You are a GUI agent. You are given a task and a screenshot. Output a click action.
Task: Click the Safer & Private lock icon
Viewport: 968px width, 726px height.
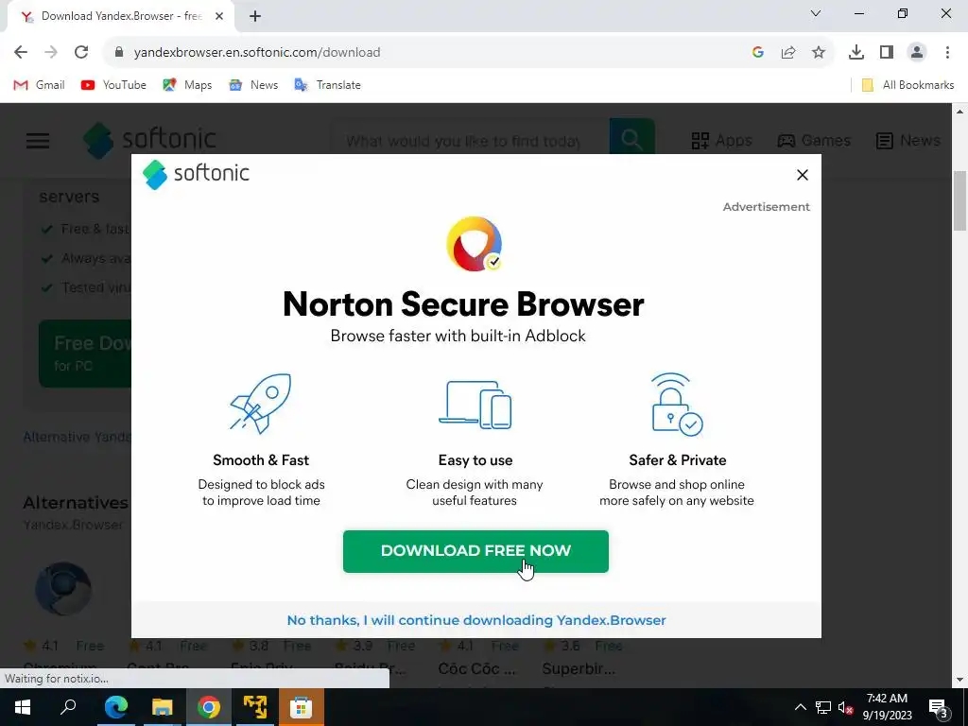click(677, 405)
